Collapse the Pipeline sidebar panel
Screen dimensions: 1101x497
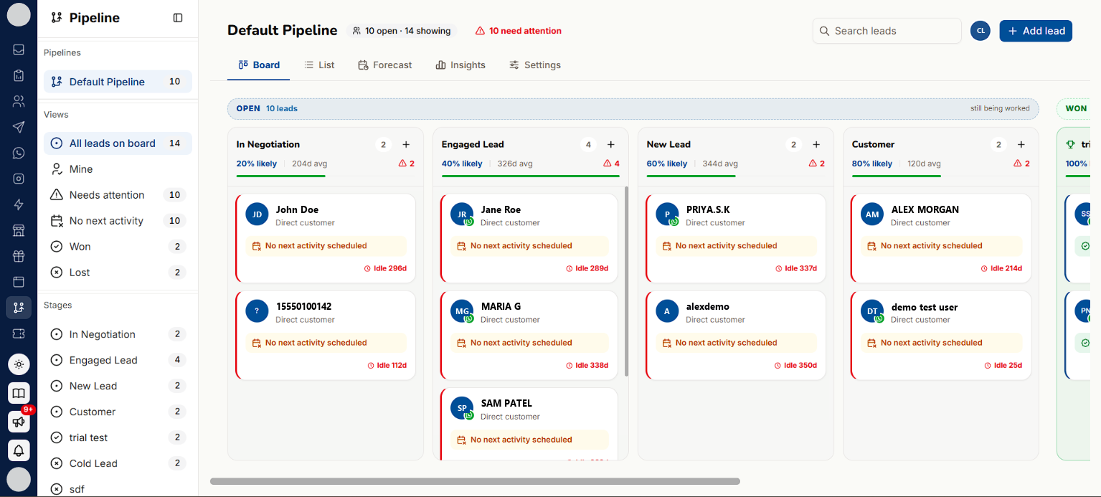[x=178, y=18]
